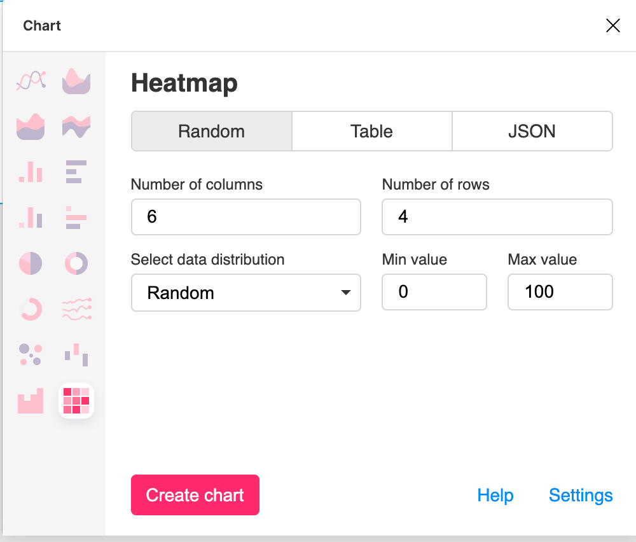
Task: Choose the scatter bubble chart icon
Action: [x=31, y=354]
